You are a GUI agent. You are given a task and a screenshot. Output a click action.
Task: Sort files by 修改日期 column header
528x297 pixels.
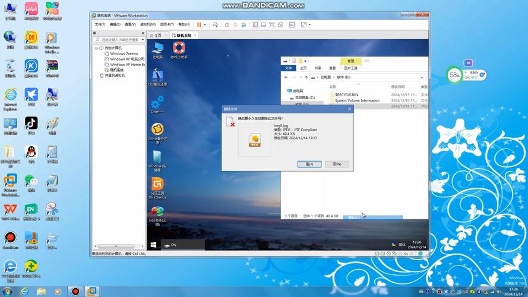point(398,87)
